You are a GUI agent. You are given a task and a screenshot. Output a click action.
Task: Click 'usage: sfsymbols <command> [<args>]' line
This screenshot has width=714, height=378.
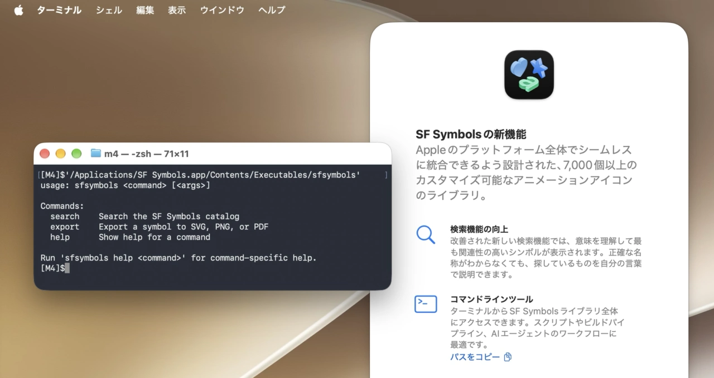pos(126,185)
